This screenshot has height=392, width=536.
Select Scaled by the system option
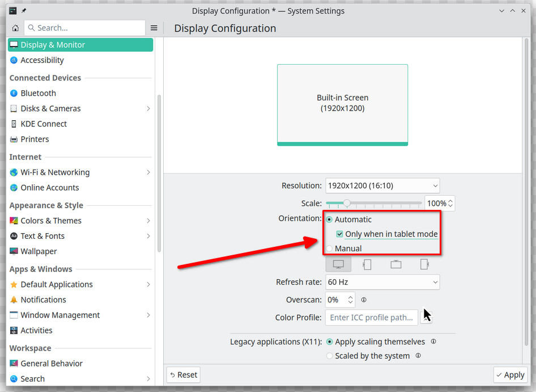(x=330, y=356)
